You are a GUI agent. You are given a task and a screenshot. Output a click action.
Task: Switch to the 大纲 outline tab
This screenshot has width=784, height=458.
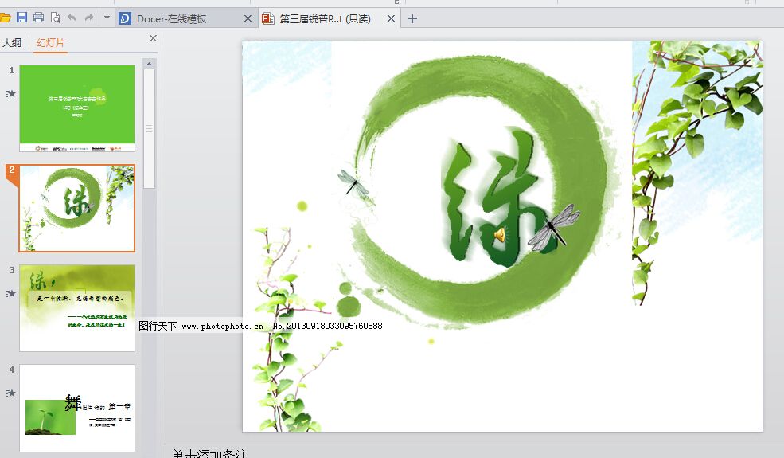click(11, 42)
